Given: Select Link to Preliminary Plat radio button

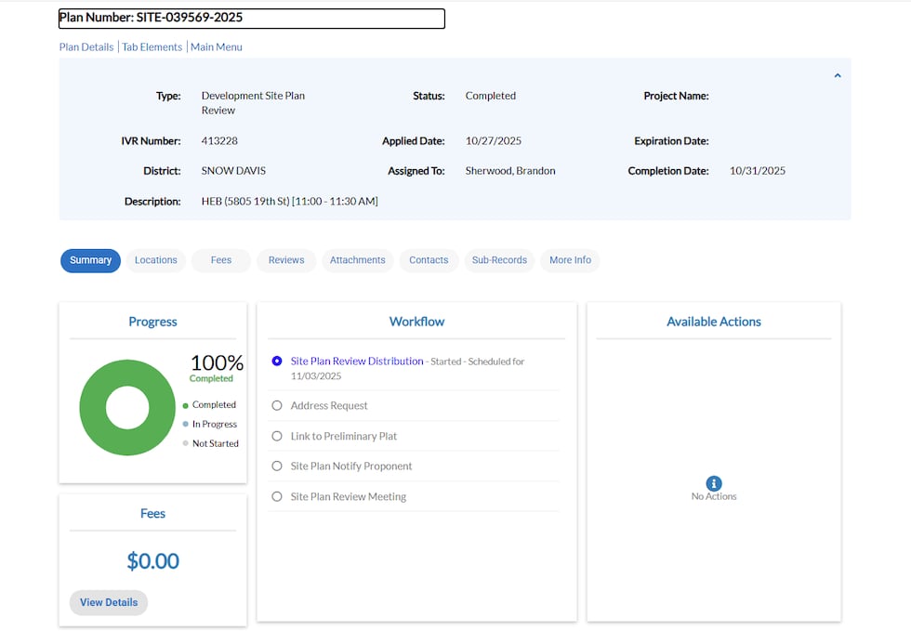Looking at the screenshot, I should click(277, 436).
